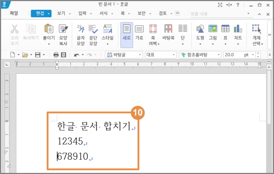Click the print preview icon
The width and height of the screenshot is (274, 174).
[x=63, y=55]
